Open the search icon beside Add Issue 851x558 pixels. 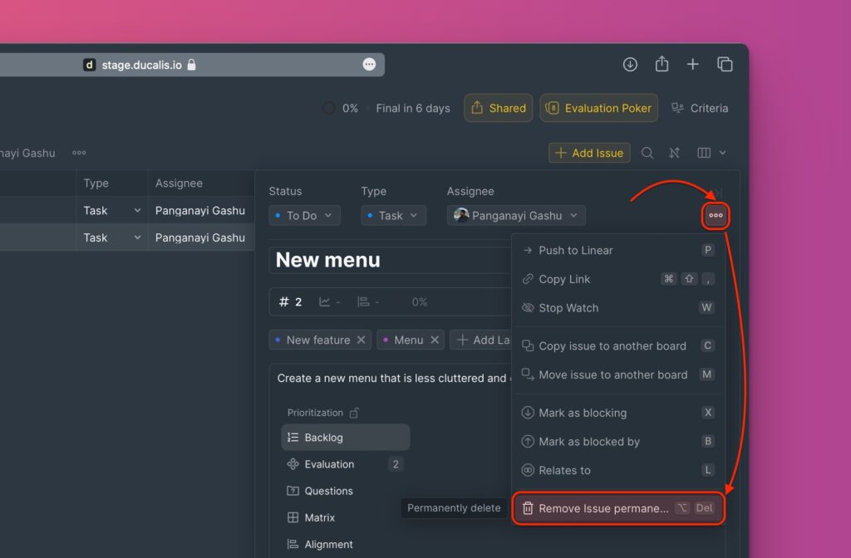(x=647, y=153)
